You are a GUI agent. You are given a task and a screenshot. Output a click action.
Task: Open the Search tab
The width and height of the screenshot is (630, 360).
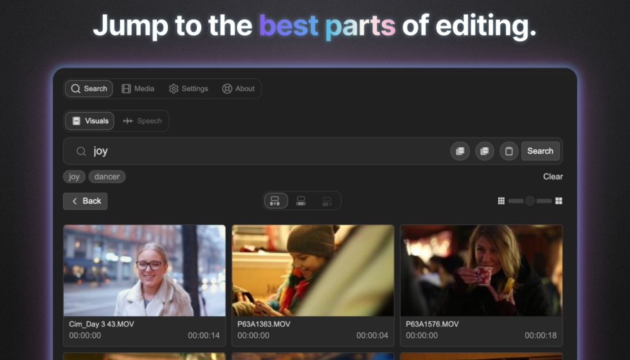click(89, 89)
